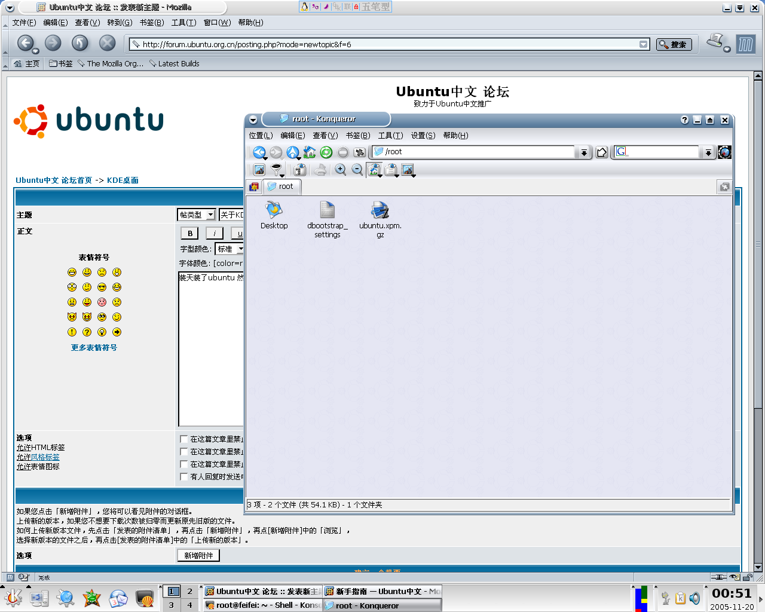Click Mozilla 搜索 search button
Screen dimensions: 765x612
pos(674,44)
